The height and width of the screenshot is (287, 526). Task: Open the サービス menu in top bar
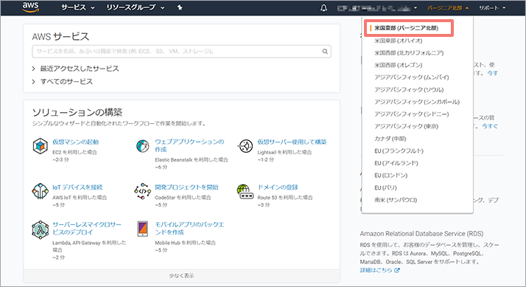pos(78,7)
